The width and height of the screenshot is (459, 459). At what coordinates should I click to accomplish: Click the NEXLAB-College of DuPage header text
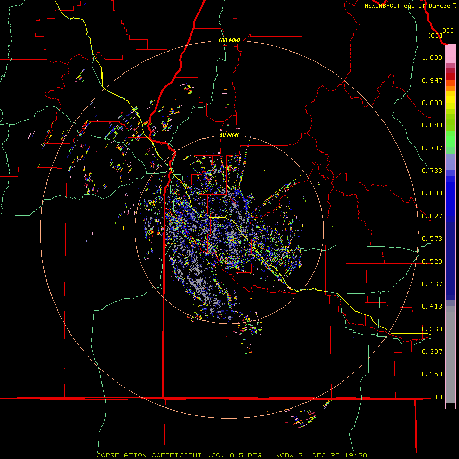[x=407, y=6]
